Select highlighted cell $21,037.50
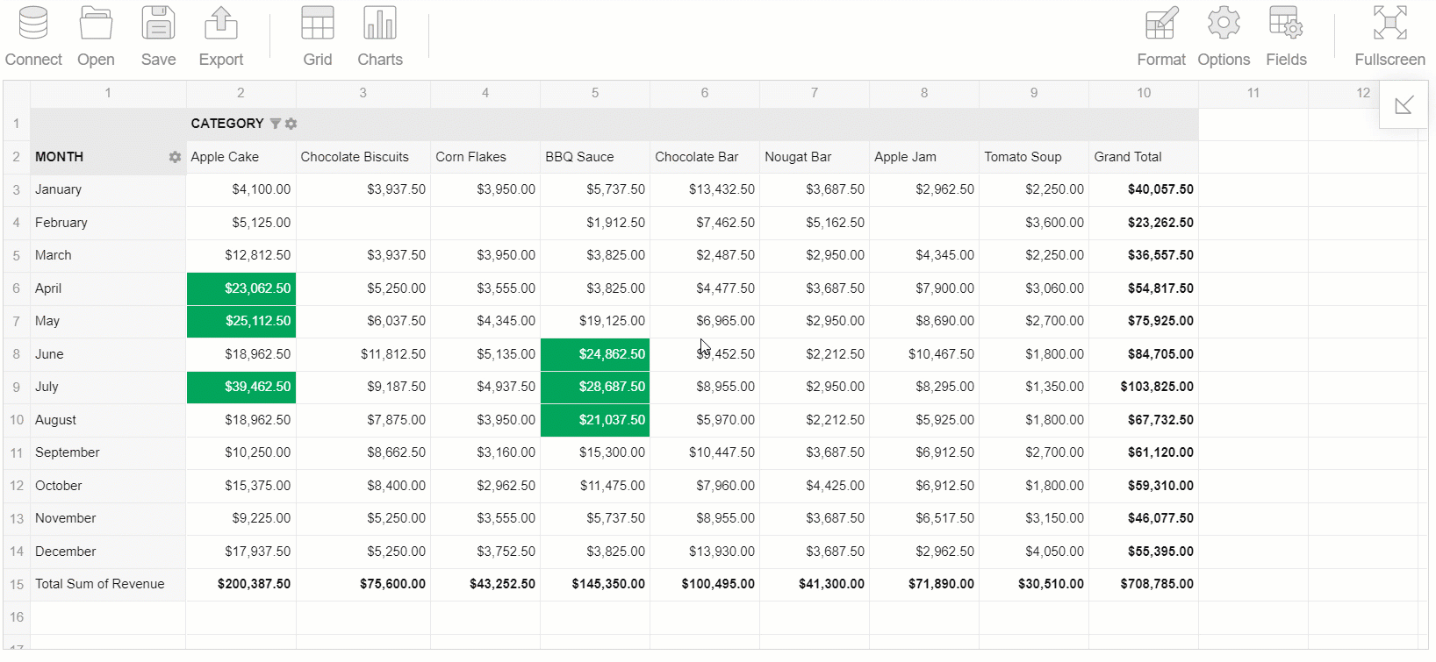Viewport: 1436px width, 662px height. 595,420
